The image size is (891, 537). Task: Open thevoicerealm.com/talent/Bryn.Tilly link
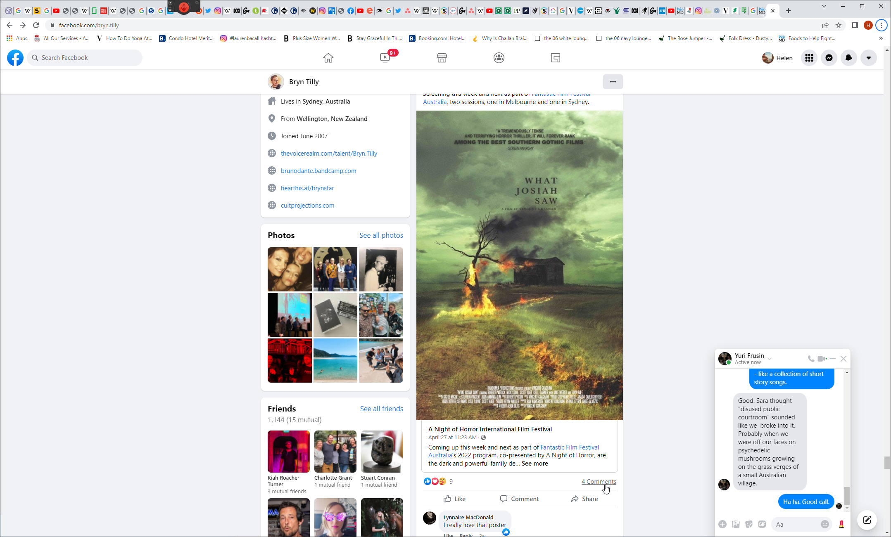[x=329, y=154]
